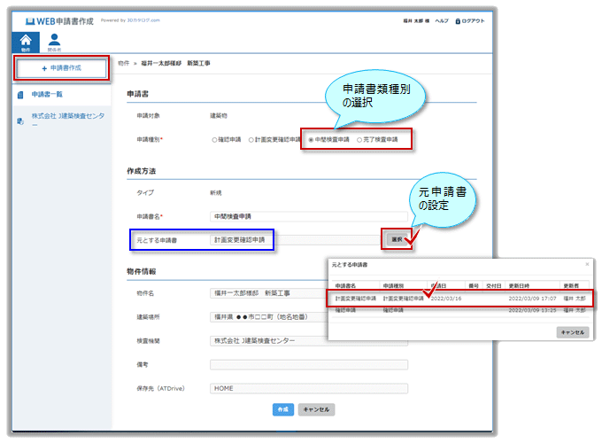This screenshot has height=443, width=602.
Task: Select the 確認申請 radio button
Action: (x=215, y=139)
